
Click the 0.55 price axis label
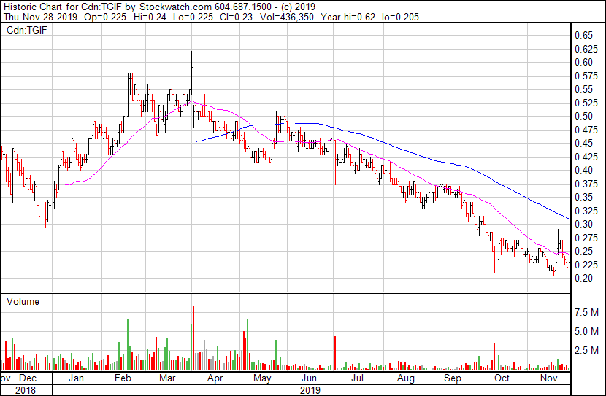click(583, 89)
